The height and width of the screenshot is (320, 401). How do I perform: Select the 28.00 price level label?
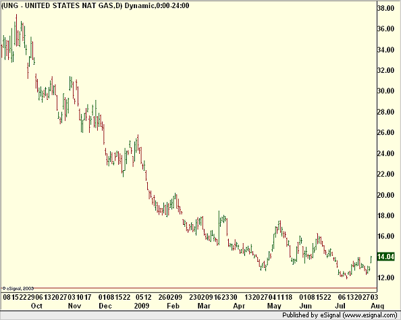tap(385, 112)
